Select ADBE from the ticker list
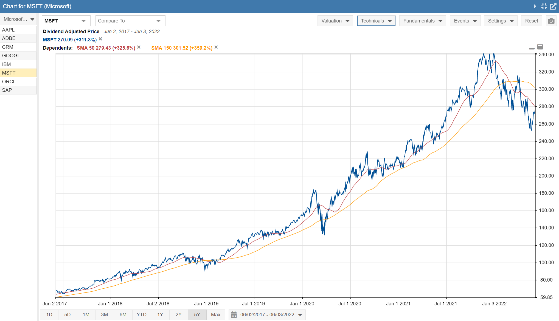 tap(18, 38)
